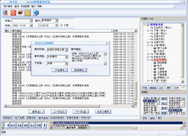The height and width of the screenshot is (136, 188).
Task: Open the 终端 dropdown in the query bar
Action: [x=31, y=21]
